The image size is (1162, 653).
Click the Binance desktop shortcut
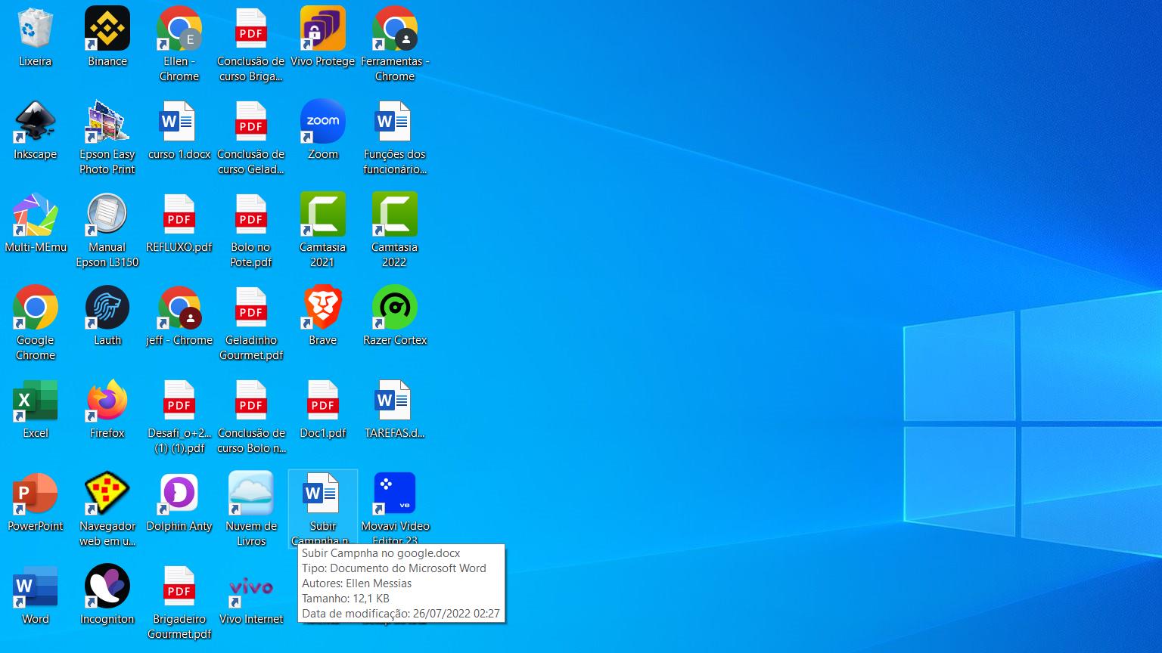(x=107, y=29)
